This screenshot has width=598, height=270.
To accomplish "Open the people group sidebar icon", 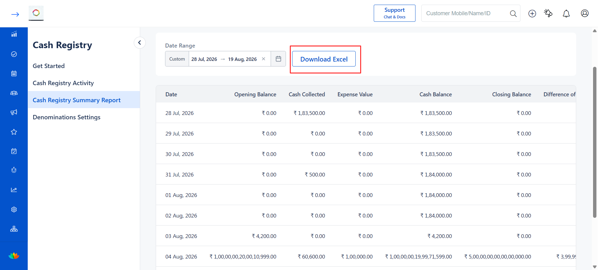I will [14, 93].
